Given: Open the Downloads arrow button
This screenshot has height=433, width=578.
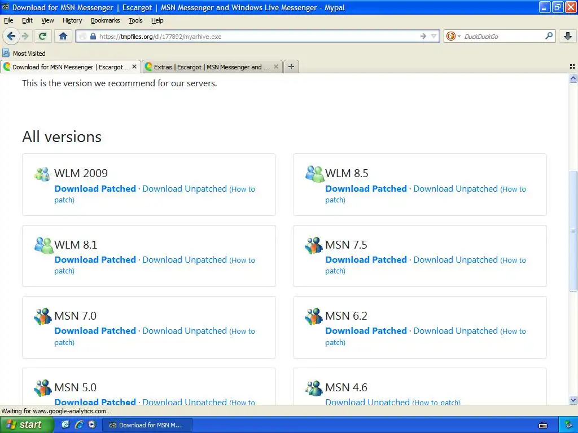Looking at the screenshot, I should point(568,36).
